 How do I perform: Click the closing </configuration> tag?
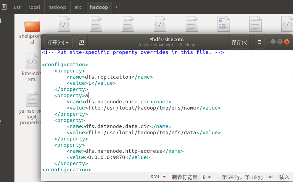pyautogui.click(x=66, y=170)
